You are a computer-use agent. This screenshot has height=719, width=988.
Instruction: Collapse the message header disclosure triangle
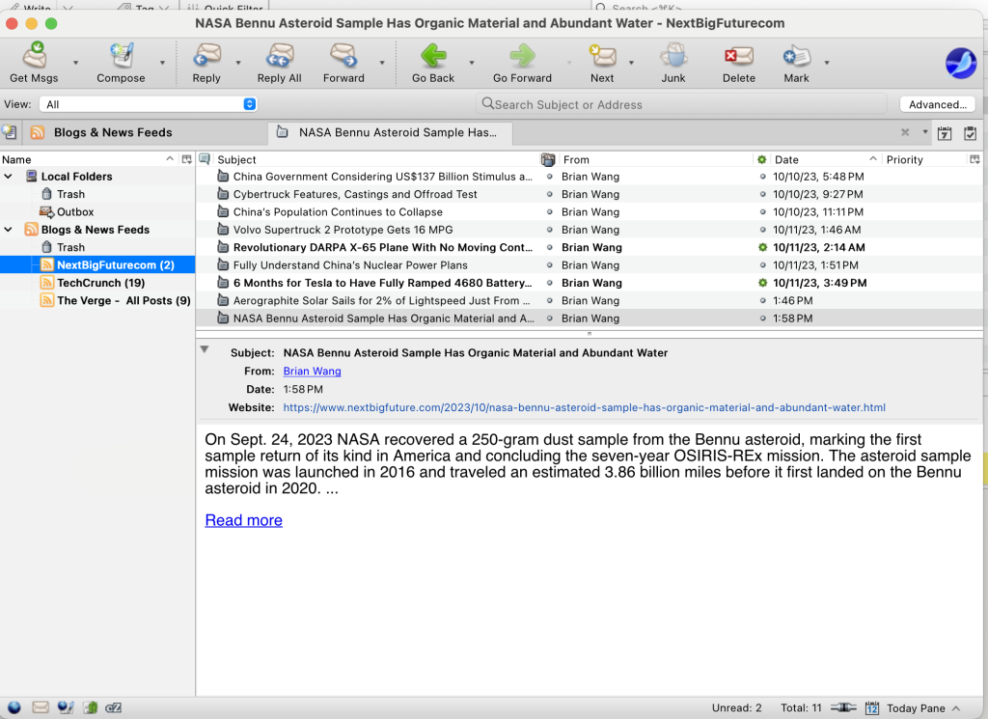point(205,349)
